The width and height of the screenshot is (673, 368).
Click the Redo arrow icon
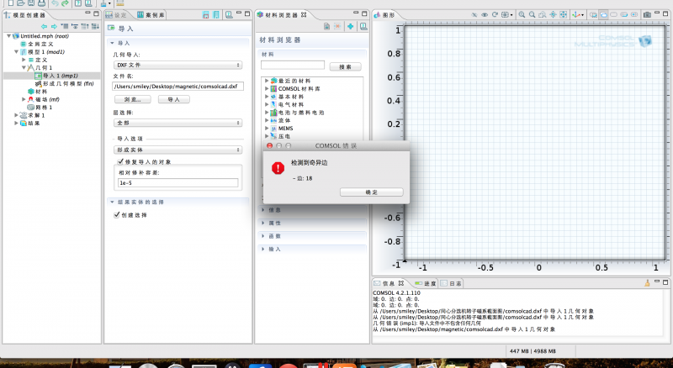tap(65, 3)
